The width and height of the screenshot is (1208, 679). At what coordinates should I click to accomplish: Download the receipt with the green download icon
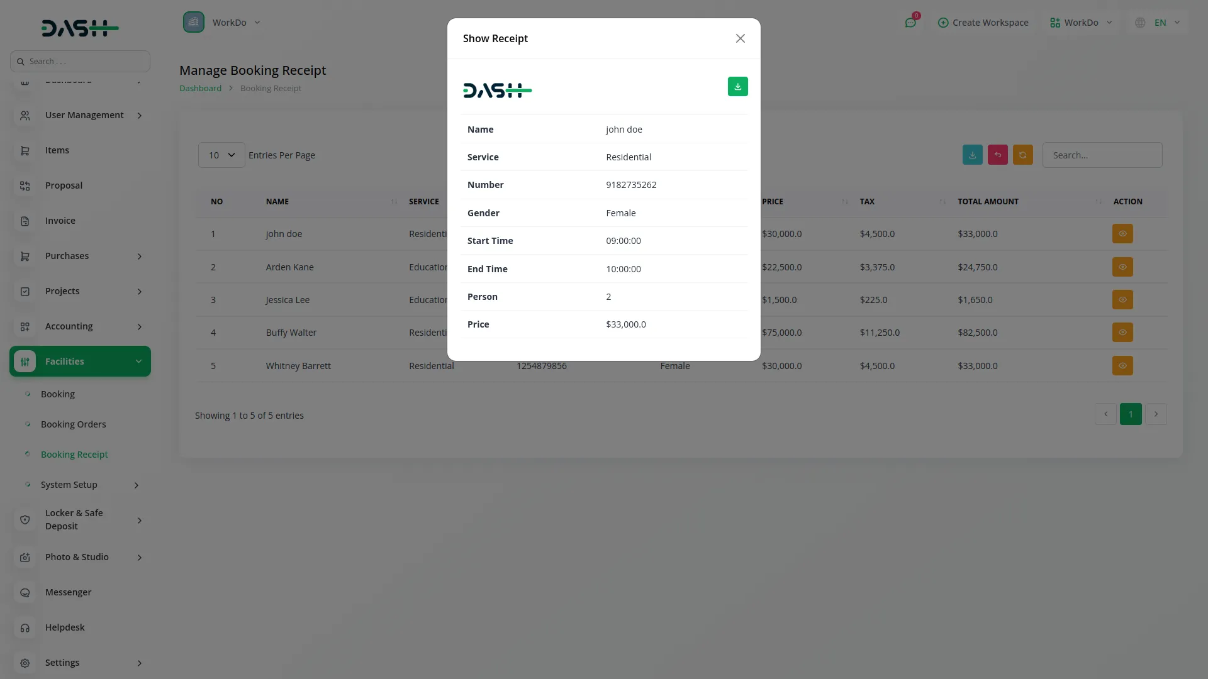click(x=737, y=87)
